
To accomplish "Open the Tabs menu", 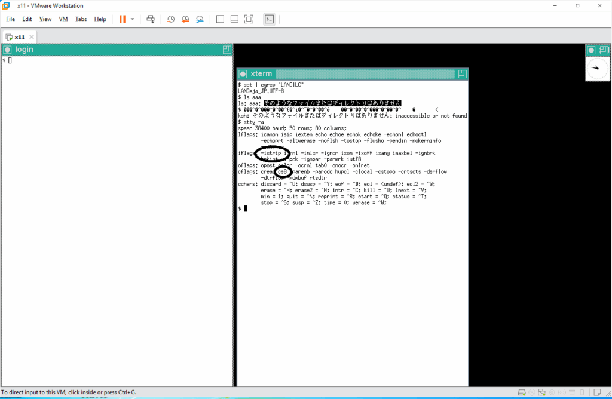I will 81,19.
